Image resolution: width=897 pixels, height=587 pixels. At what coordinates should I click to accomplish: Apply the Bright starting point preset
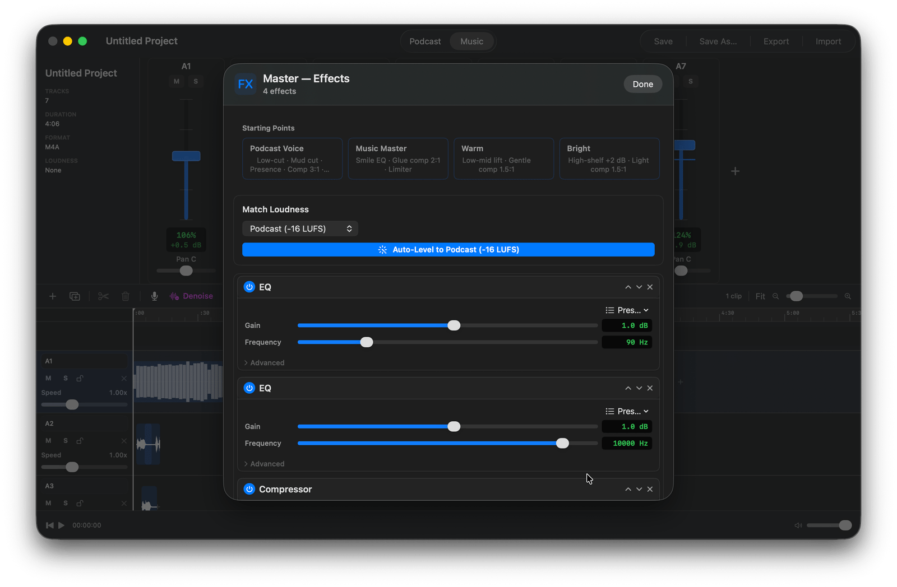pos(609,159)
